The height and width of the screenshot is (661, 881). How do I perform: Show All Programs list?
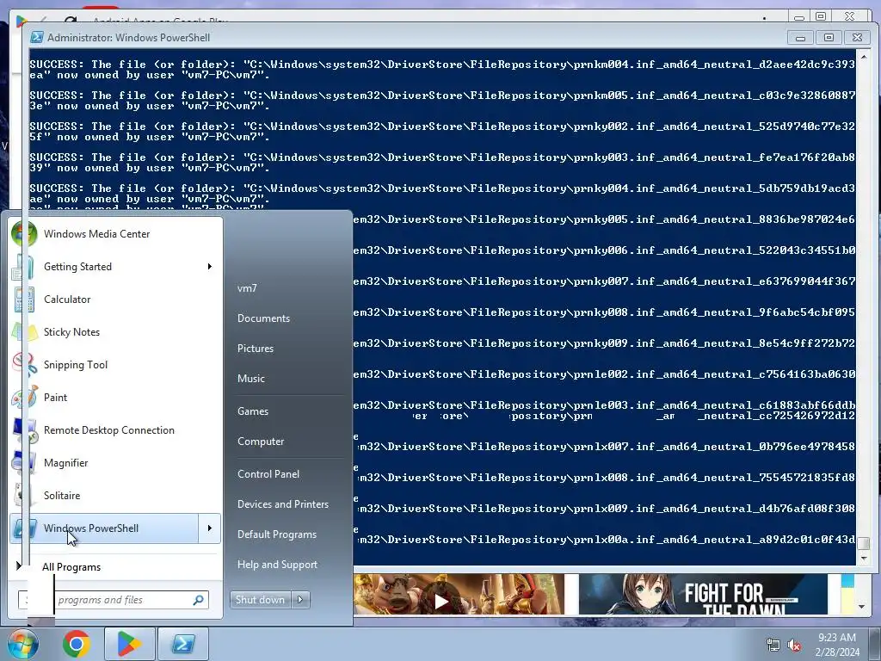click(x=71, y=567)
